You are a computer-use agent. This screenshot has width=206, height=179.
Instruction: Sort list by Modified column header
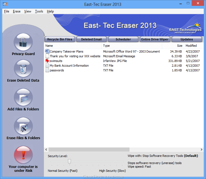pyautogui.click(x=194, y=46)
